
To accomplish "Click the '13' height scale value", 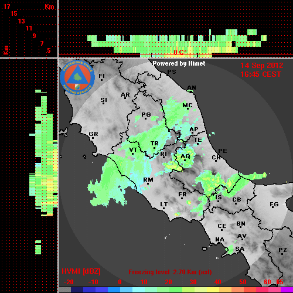I will (22, 21).
